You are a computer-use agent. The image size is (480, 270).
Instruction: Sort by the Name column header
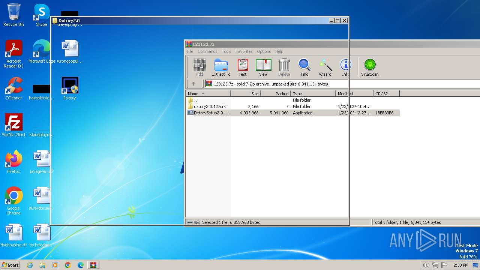point(208,94)
